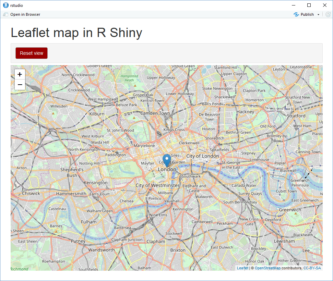The width and height of the screenshot is (333, 281).
Task: Open the Leaflet attribution link
Action: click(242, 268)
